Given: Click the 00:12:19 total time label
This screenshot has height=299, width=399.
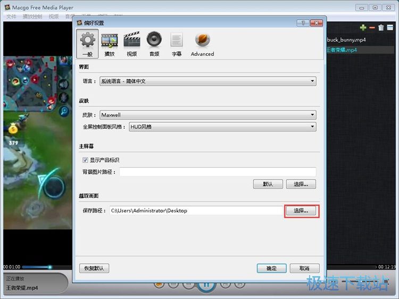Looking at the screenshot, I should 387,267.
